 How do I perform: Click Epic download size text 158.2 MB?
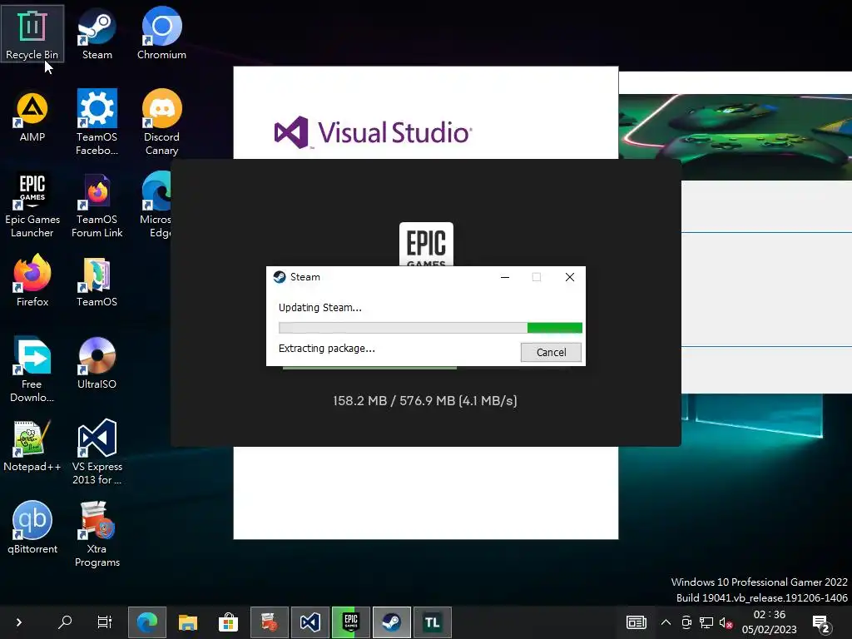click(425, 400)
